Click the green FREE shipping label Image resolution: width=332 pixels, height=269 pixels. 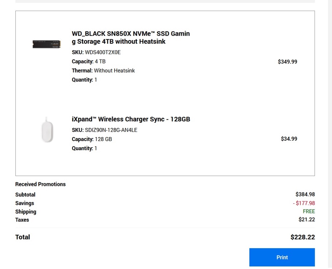pos(309,211)
